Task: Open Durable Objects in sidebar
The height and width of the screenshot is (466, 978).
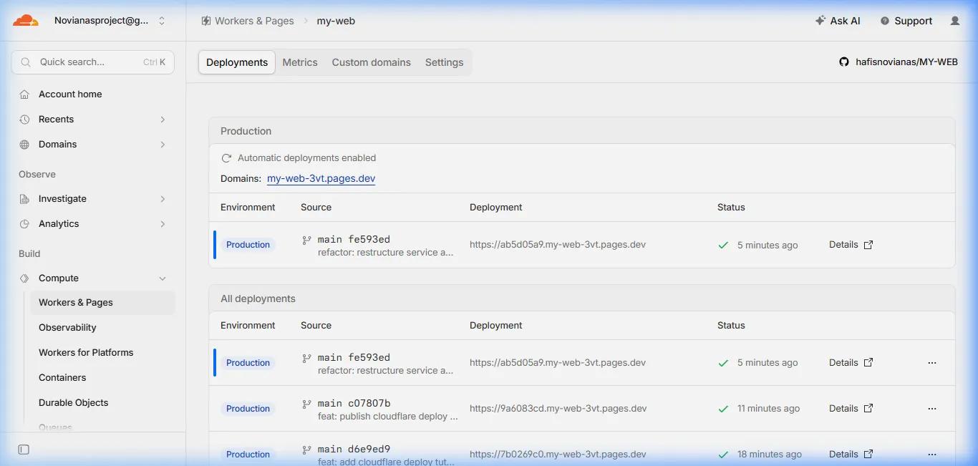Action: pos(73,403)
